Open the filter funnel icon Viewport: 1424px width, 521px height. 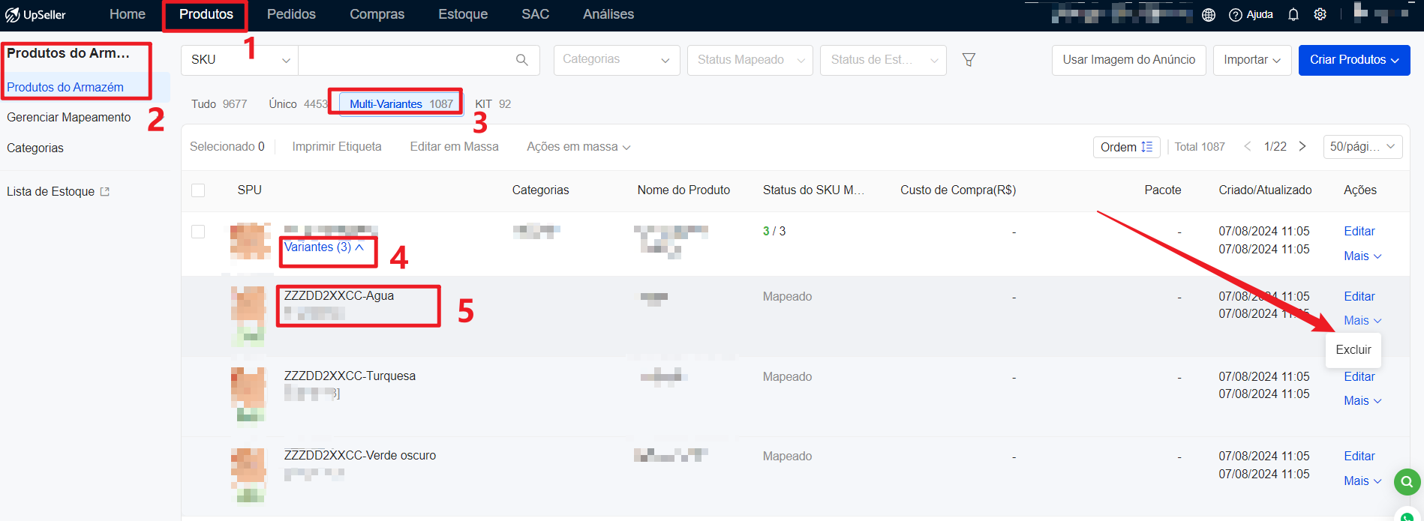969,60
